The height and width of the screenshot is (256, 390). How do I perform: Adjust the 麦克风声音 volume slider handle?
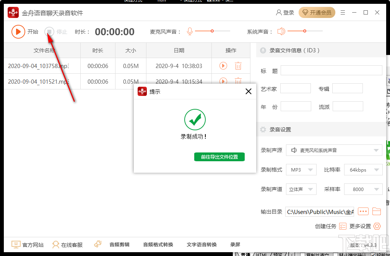click(213, 31)
